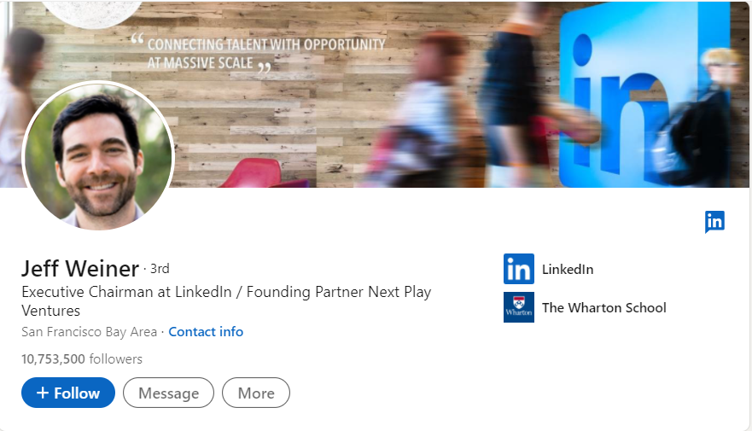The image size is (752, 431).
Task: Open the Message button
Action: click(168, 393)
